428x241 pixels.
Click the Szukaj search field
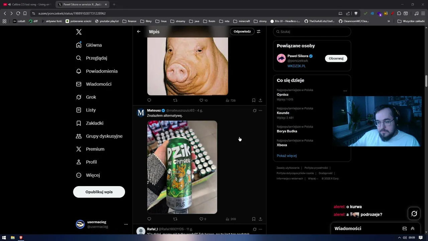pyautogui.click(x=312, y=31)
